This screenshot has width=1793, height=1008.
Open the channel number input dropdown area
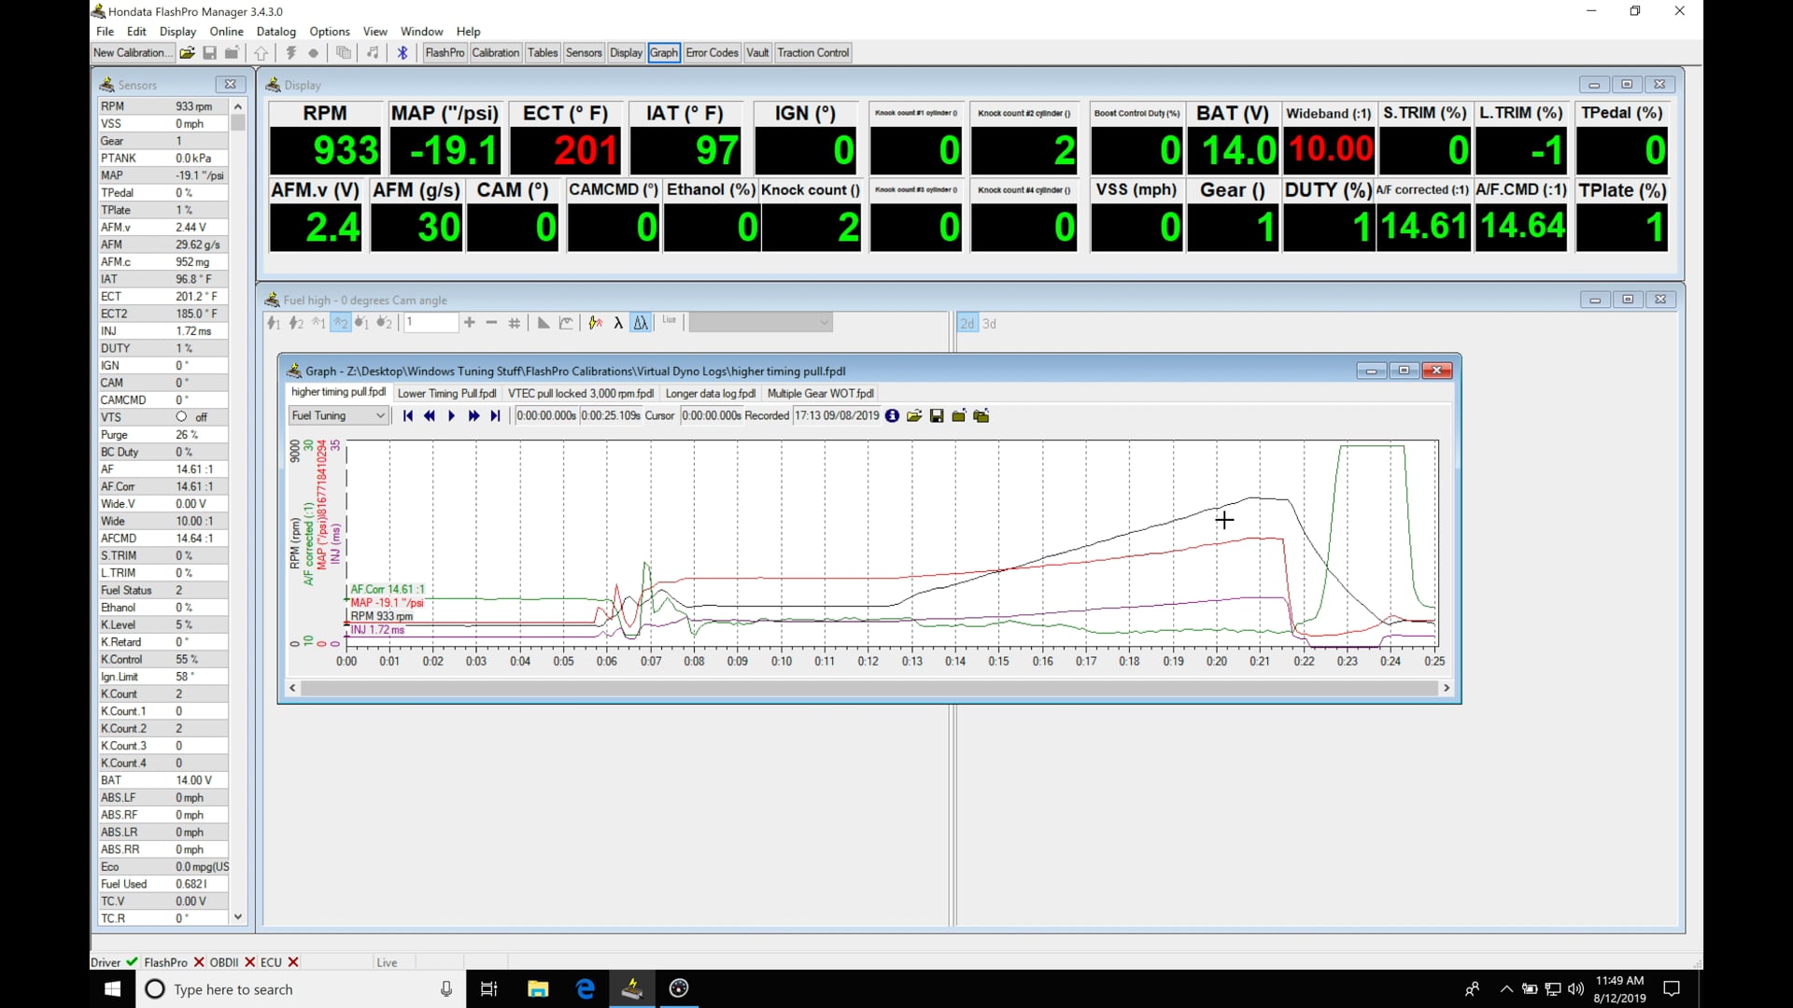(431, 322)
